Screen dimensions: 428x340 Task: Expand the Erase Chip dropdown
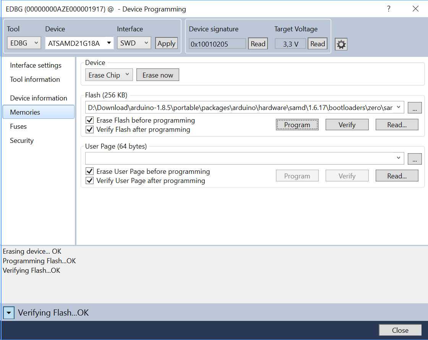109,75
